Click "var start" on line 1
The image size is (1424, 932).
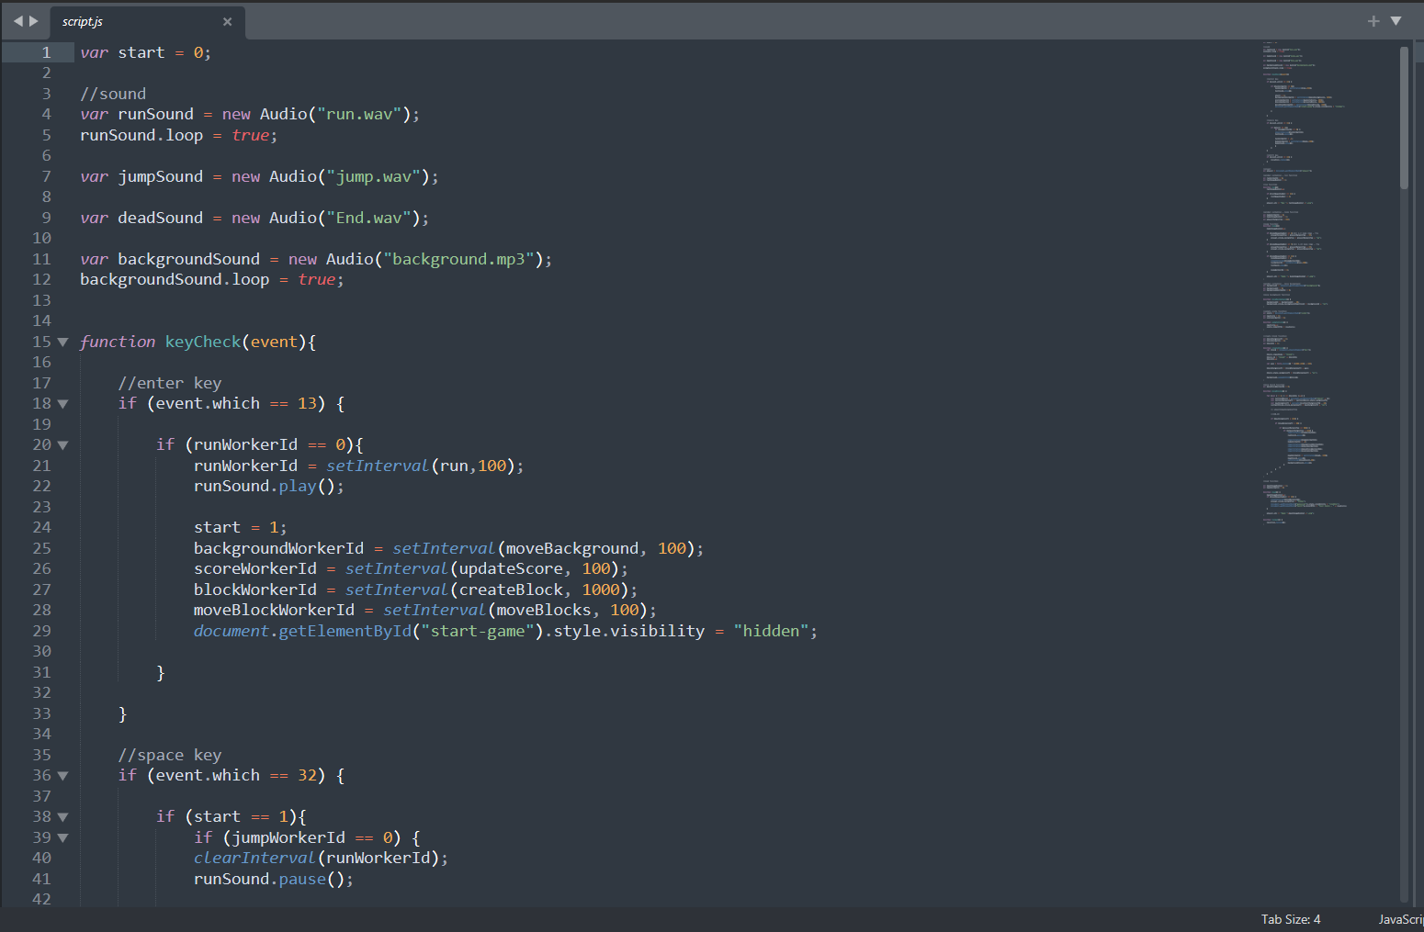click(122, 52)
